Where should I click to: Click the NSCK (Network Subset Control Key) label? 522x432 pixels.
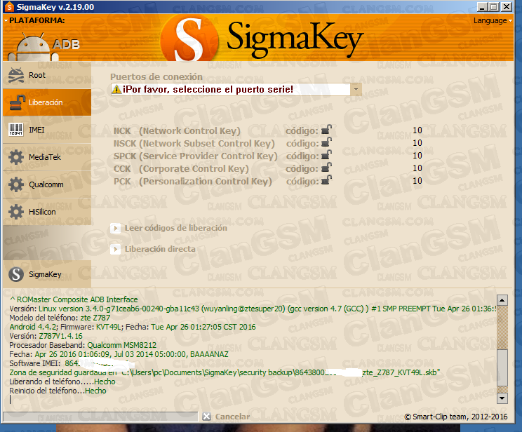click(194, 144)
